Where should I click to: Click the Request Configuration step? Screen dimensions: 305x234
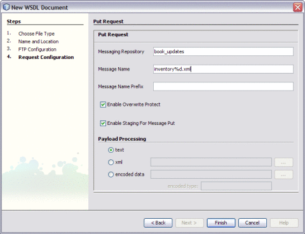click(x=46, y=57)
